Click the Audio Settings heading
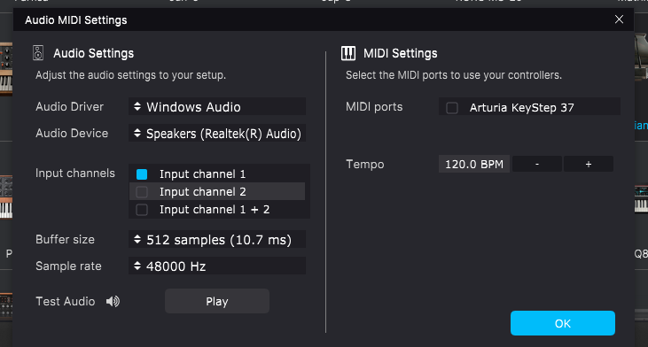 click(x=93, y=53)
